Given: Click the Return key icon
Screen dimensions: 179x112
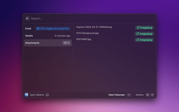Looking at the screenshot, I should 129,95.
